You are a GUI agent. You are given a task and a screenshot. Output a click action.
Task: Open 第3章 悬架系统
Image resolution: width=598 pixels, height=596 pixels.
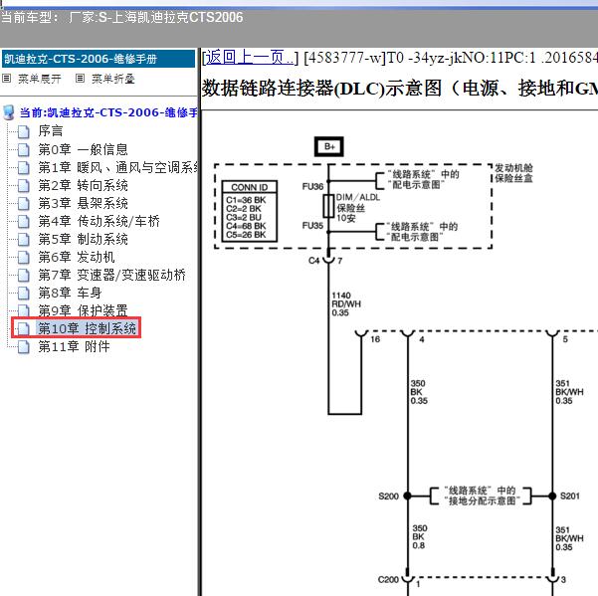click(x=83, y=203)
